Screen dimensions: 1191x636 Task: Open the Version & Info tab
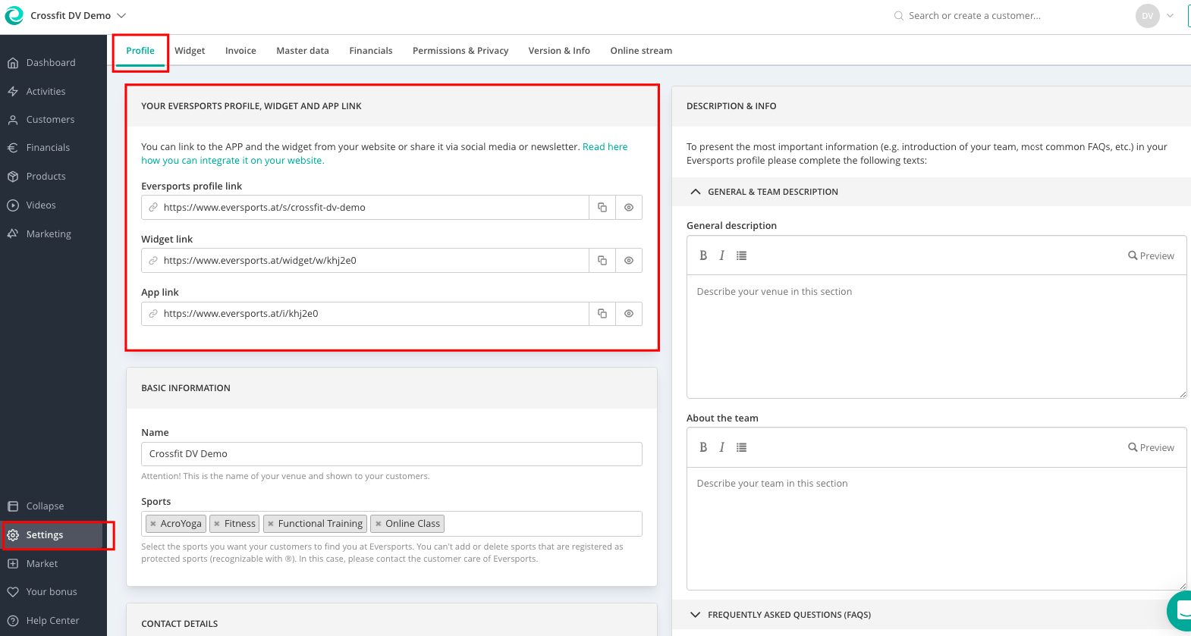tap(559, 51)
